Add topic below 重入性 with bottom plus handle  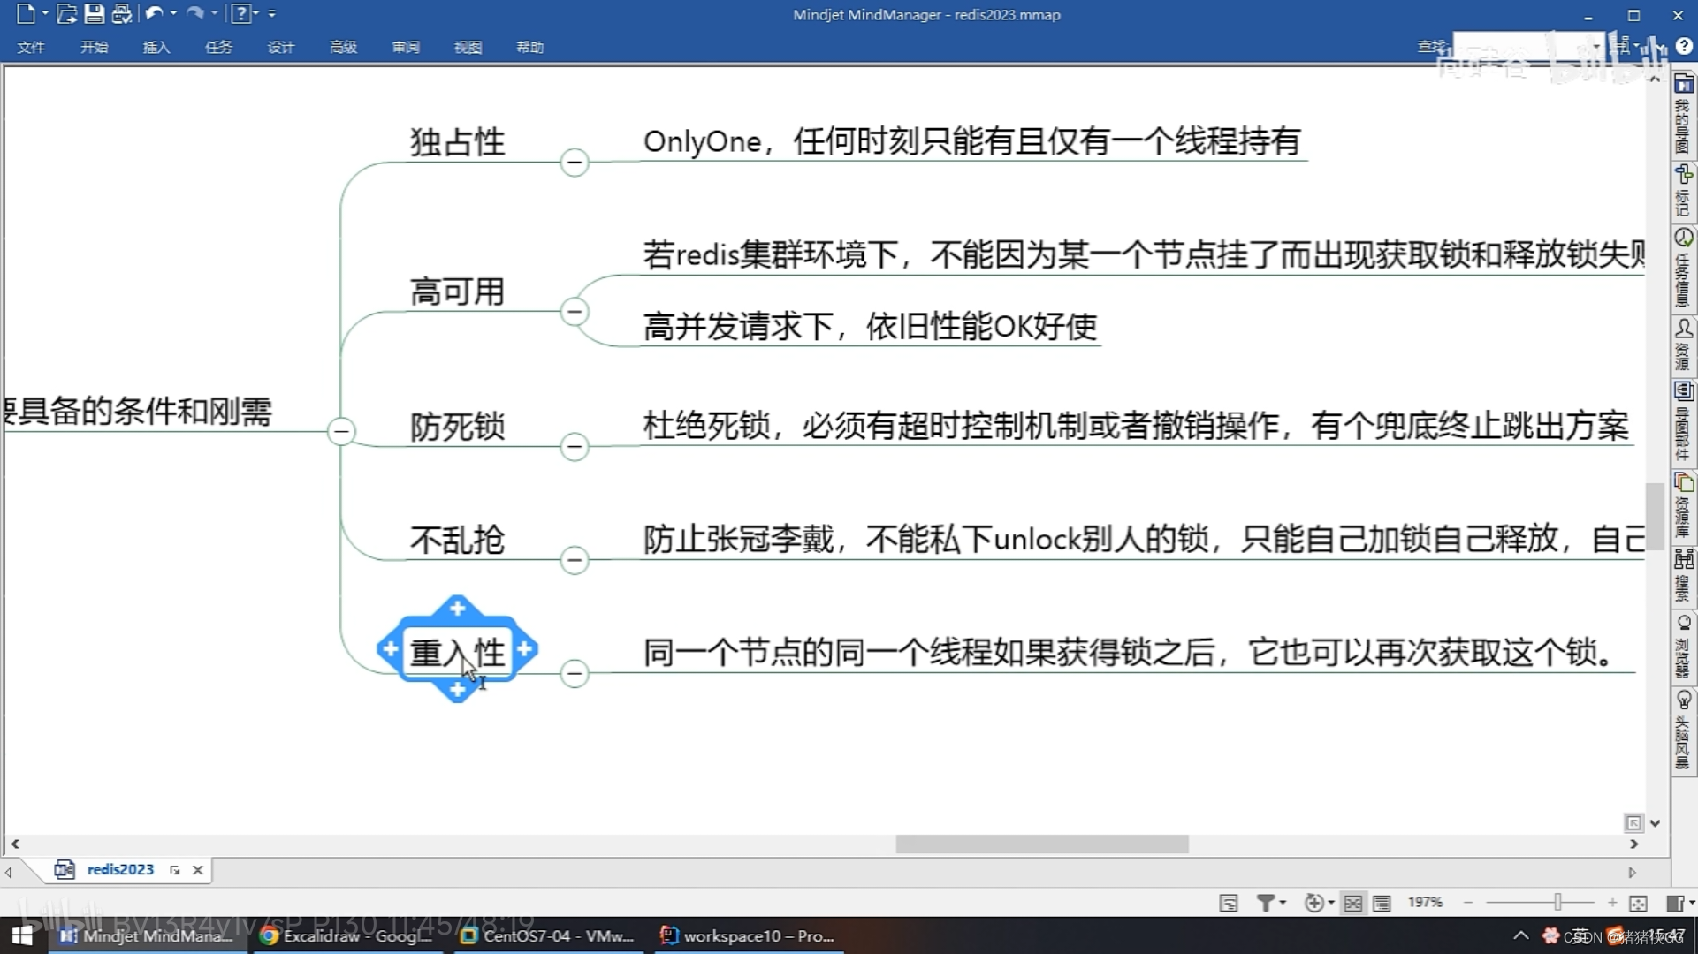pyautogui.click(x=457, y=690)
